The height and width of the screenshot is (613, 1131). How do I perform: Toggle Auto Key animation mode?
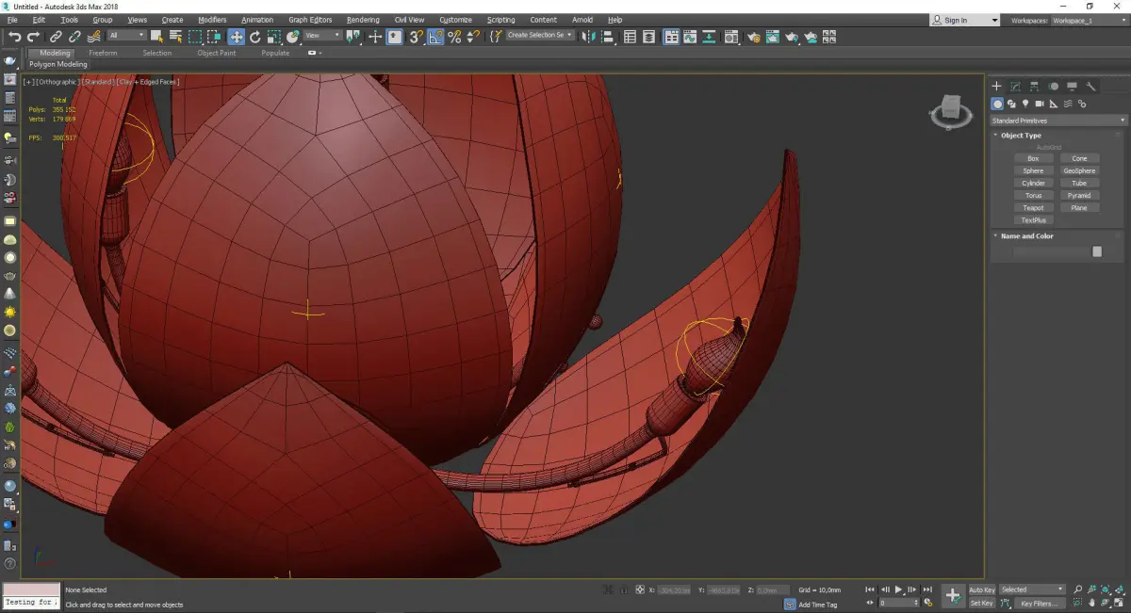click(982, 589)
